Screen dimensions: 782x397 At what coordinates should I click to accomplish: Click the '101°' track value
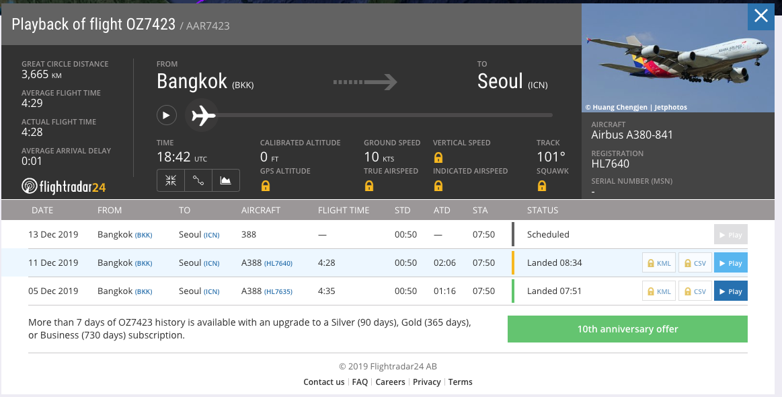pos(551,157)
